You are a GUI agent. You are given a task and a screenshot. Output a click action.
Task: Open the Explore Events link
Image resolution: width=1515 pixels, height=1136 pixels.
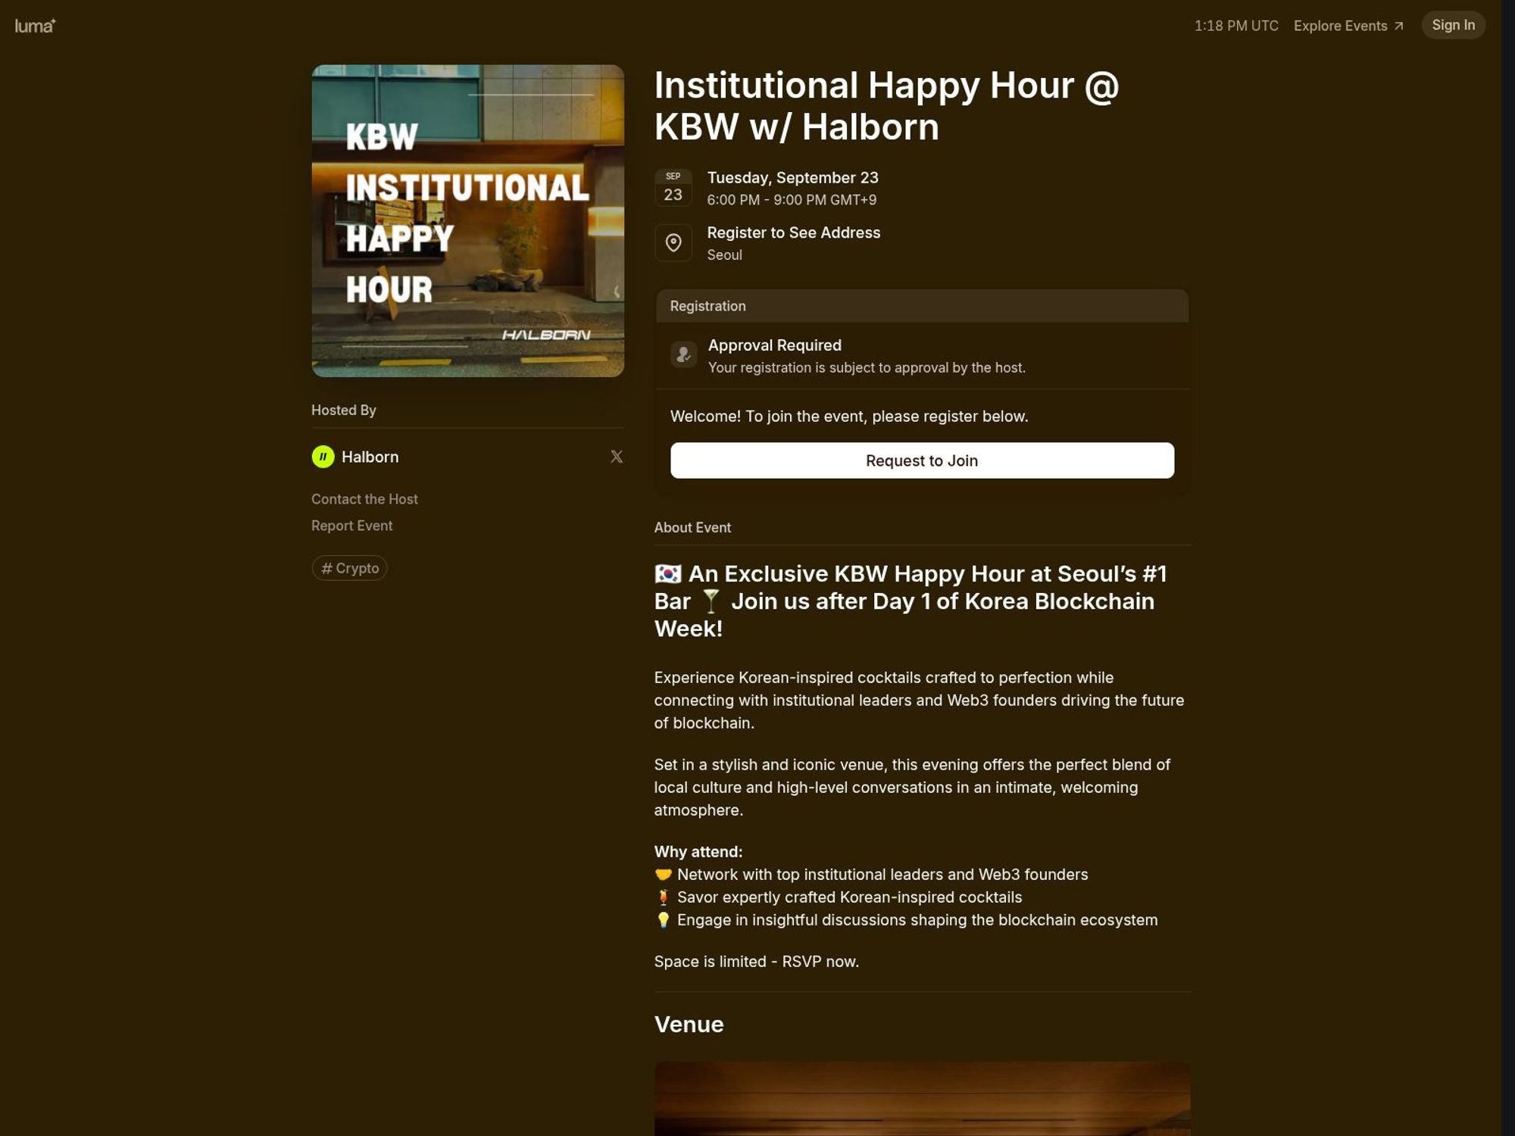[1348, 26]
